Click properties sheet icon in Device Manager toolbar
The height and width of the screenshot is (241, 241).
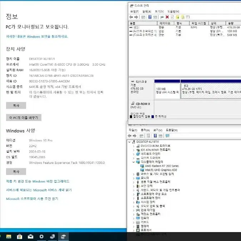(x=148, y=136)
